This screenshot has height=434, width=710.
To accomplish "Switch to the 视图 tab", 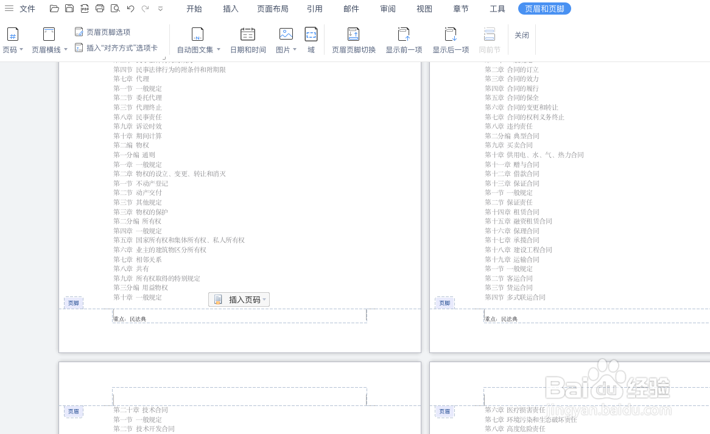I will [x=424, y=9].
